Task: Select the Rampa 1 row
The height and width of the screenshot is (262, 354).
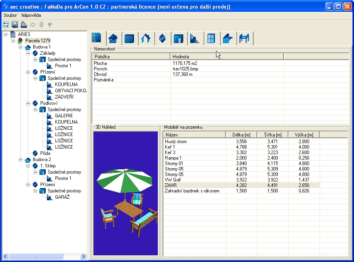Action: click(x=241, y=158)
